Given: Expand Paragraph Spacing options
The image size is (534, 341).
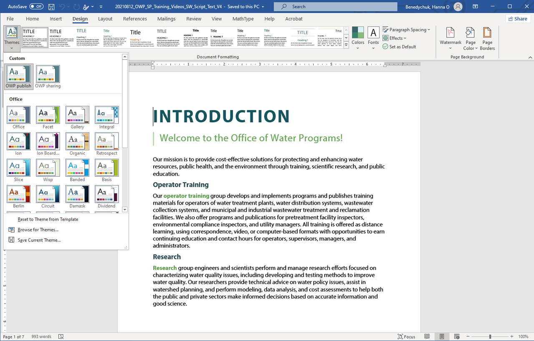Looking at the screenshot, I should (x=406, y=30).
